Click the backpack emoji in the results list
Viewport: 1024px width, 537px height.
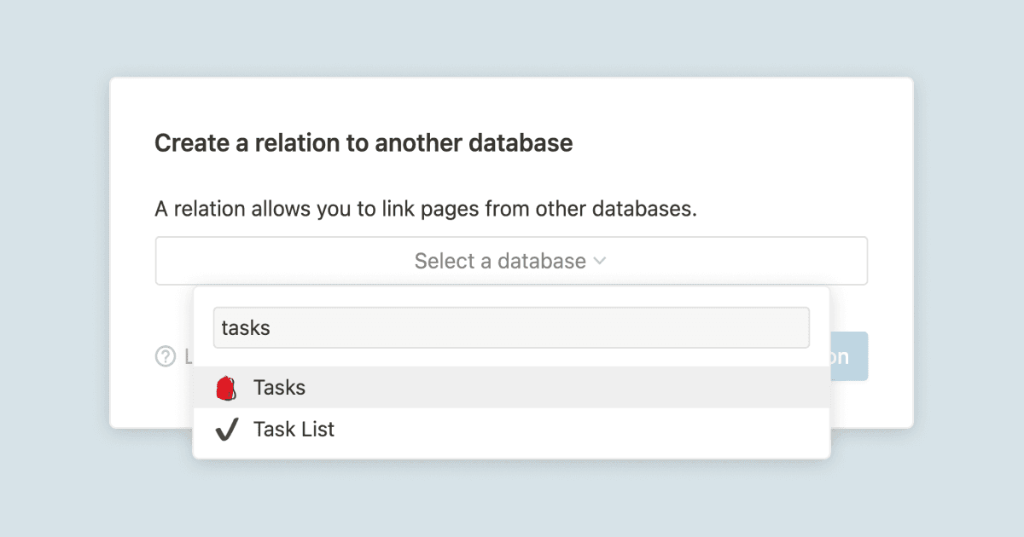tap(225, 387)
